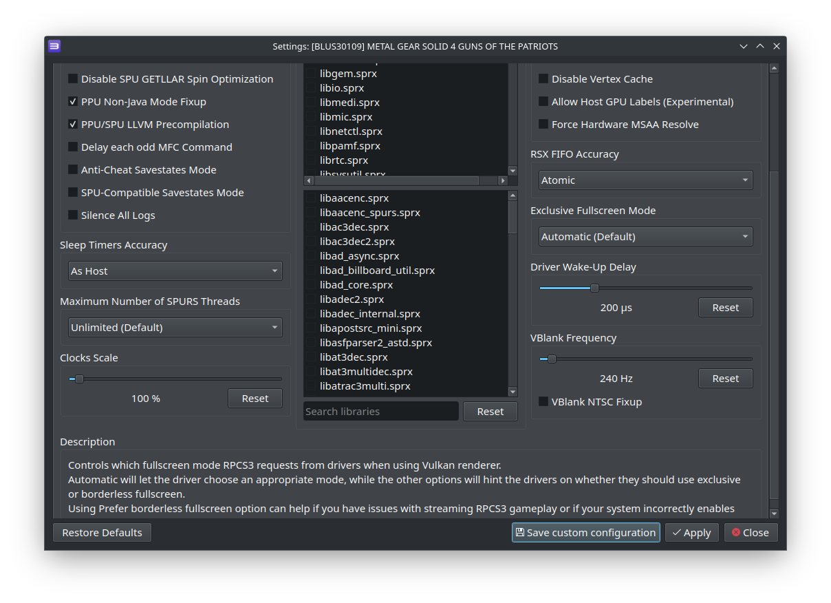Check libapostsrc_mini.sprx library checkbox
This screenshot has height=603, width=831.
click(312, 328)
